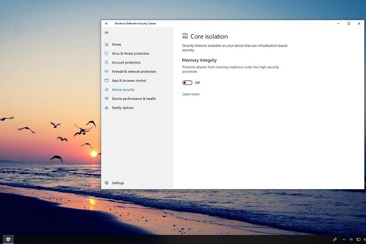This screenshot has width=366, height=244.
Task: Enable the Memory integrity toggle
Action: (187, 82)
